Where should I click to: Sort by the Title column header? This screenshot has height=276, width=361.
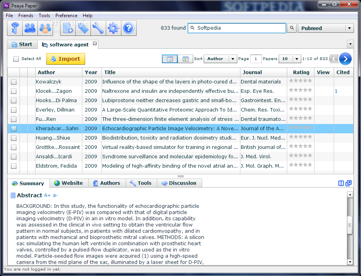(171, 72)
